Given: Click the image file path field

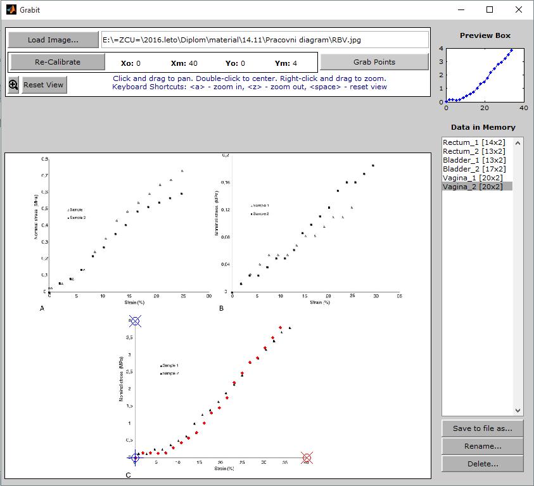Looking at the screenshot, I should tap(265, 40).
